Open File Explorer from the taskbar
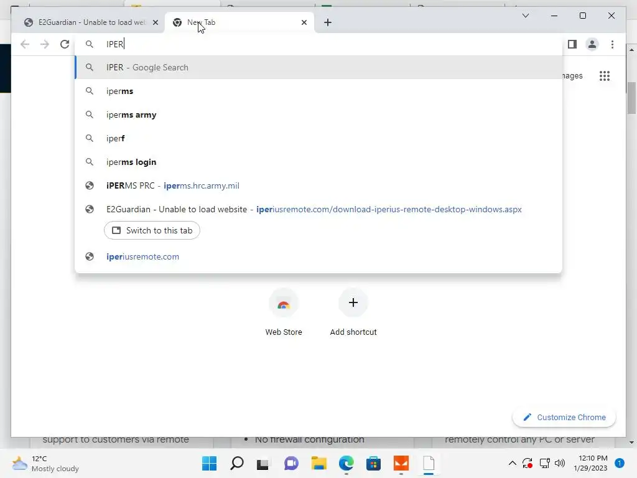Viewport: 637px width, 478px height. click(x=319, y=463)
